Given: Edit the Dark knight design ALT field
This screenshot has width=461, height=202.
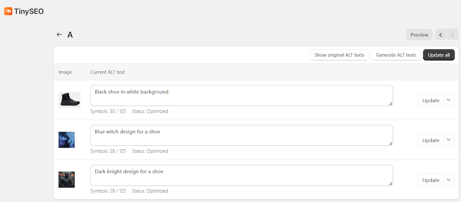Looking at the screenshot, I should [242, 175].
